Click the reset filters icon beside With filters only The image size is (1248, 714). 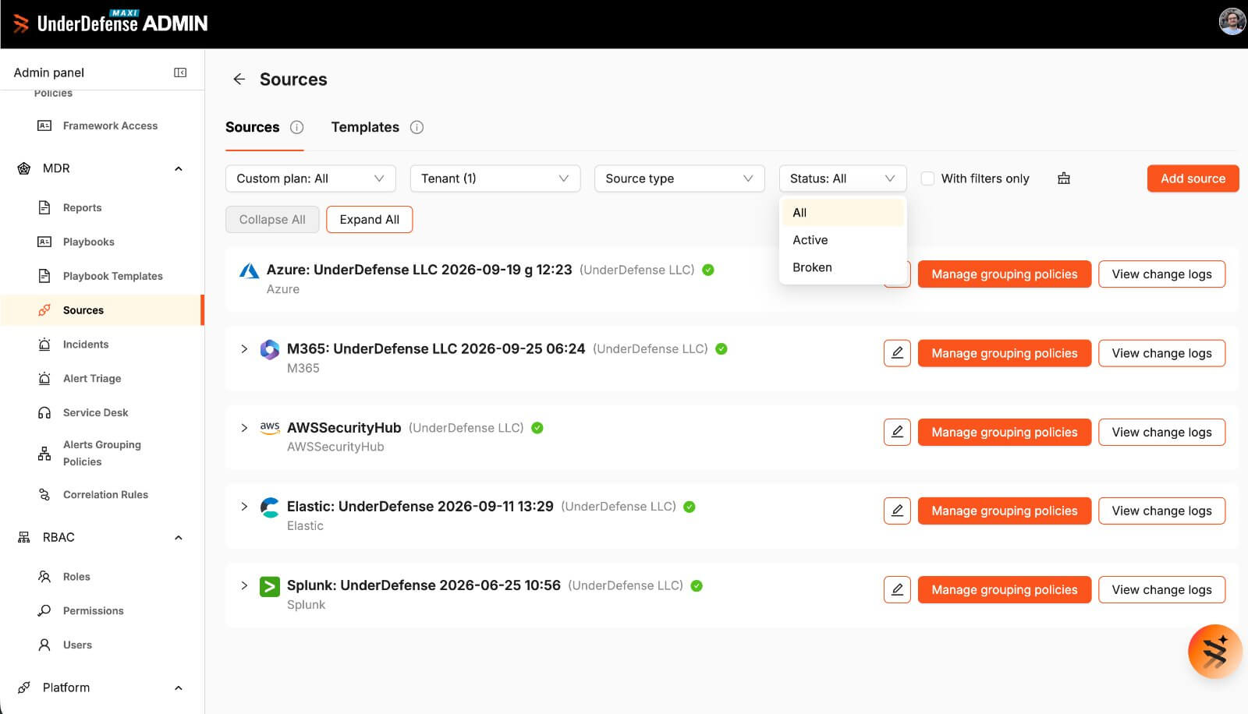point(1064,178)
